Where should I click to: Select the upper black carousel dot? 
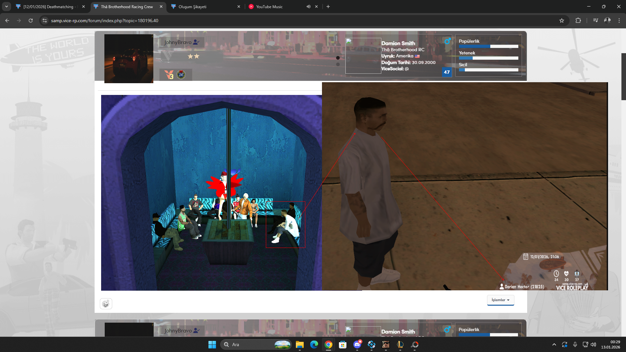[x=338, y=58]
